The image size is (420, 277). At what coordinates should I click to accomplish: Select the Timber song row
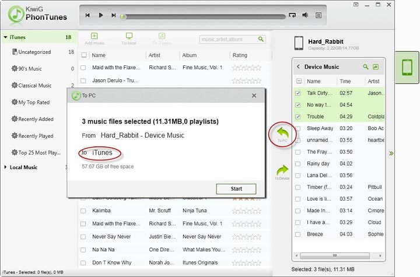(339, 187)
